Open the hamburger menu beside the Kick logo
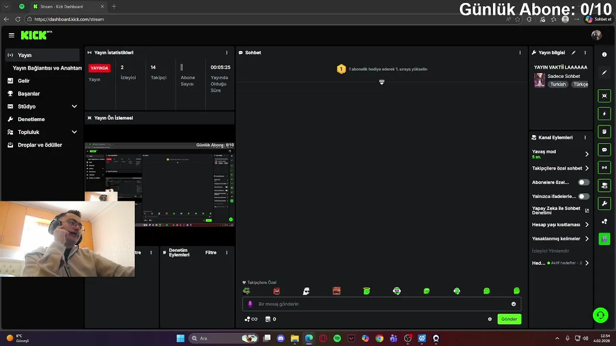 point(12,35)
